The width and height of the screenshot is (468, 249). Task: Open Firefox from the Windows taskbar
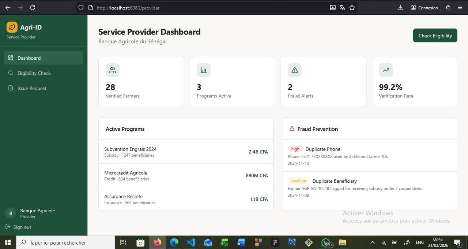click(157, 242)
